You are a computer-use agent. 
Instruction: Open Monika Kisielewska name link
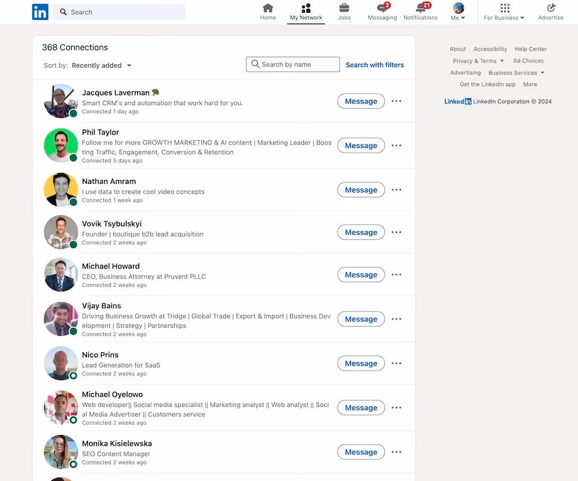(x=117, y=443)
